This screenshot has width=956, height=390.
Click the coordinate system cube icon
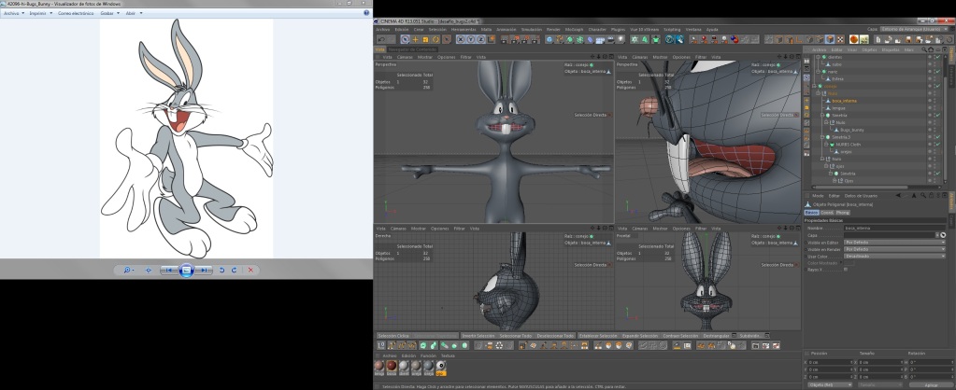(x=491, y=39)
